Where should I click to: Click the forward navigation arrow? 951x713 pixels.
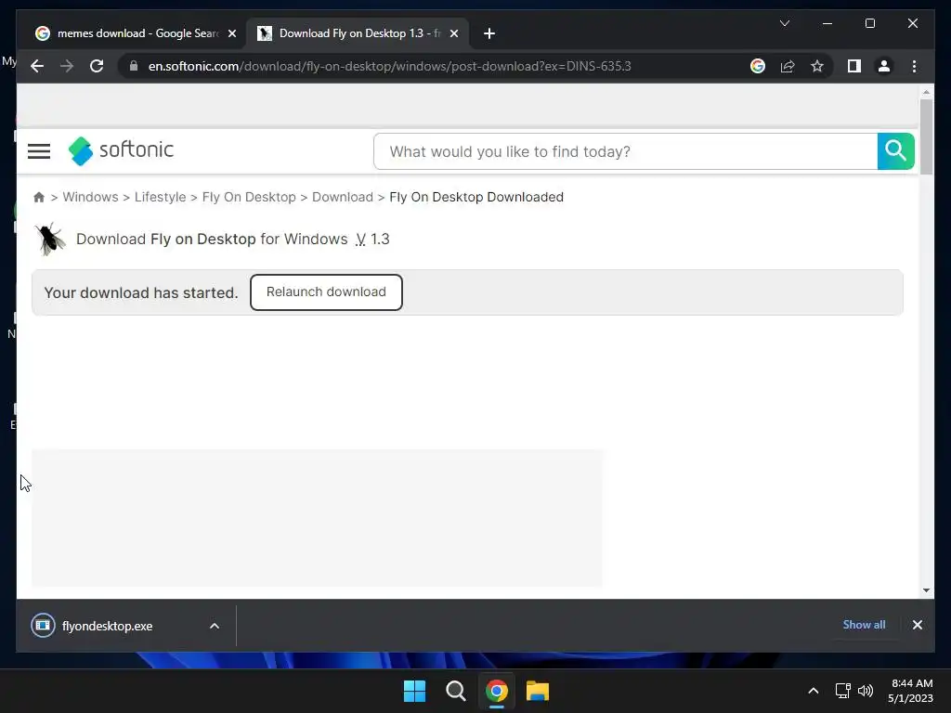67,66
